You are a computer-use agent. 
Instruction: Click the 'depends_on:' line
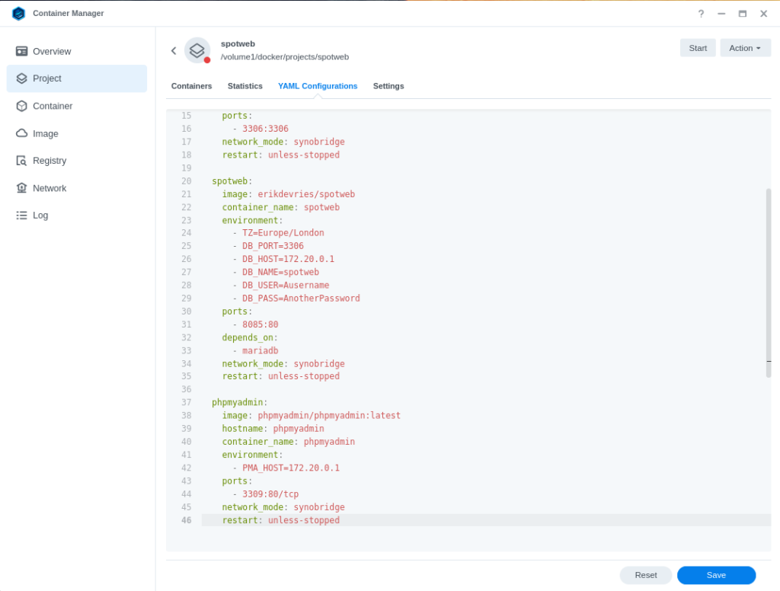250,338
